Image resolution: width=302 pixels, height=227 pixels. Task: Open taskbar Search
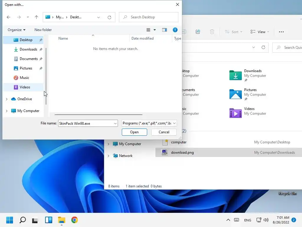click(x=22, y=220)
